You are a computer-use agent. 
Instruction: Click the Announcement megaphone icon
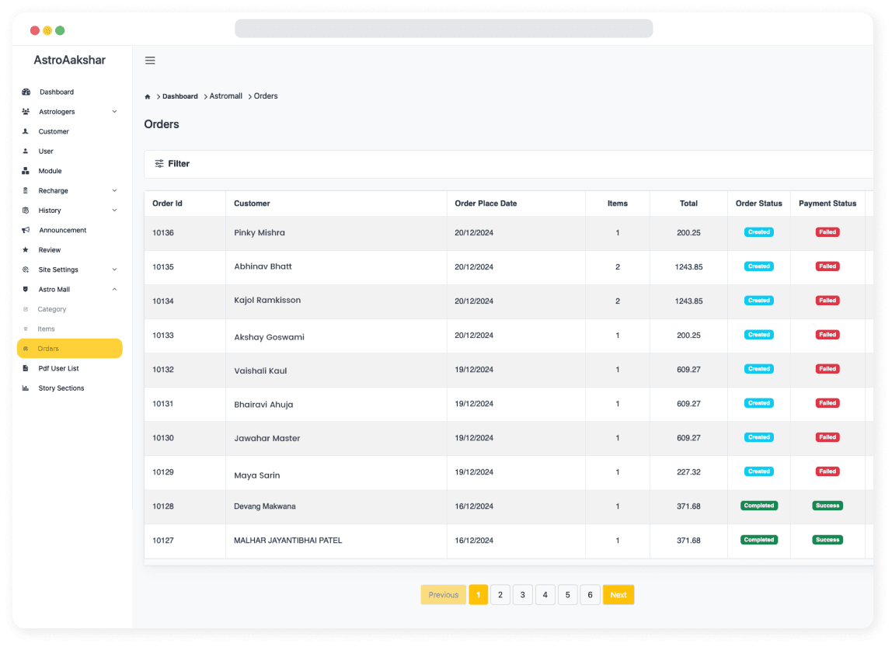pos(26,230)
